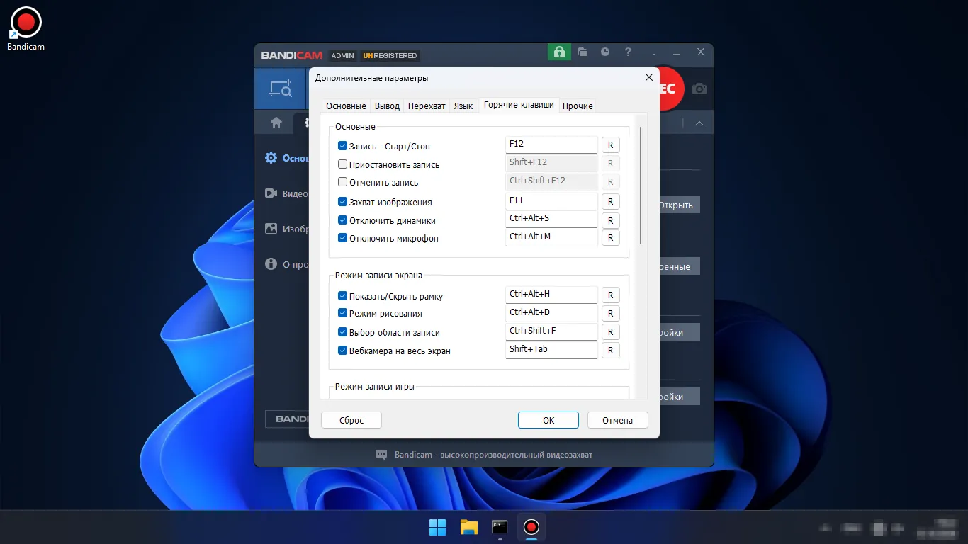Click the speech bubble icon in Bandicam status bar
Screen dimensions: 968x544
(381, 455)
